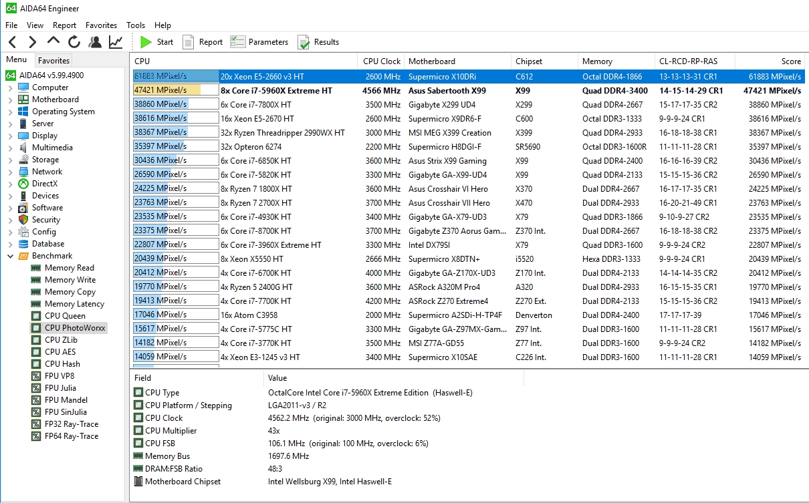Select the Database tree icon
This screenshot has width=809, height=503.
[x=23, y=244]
